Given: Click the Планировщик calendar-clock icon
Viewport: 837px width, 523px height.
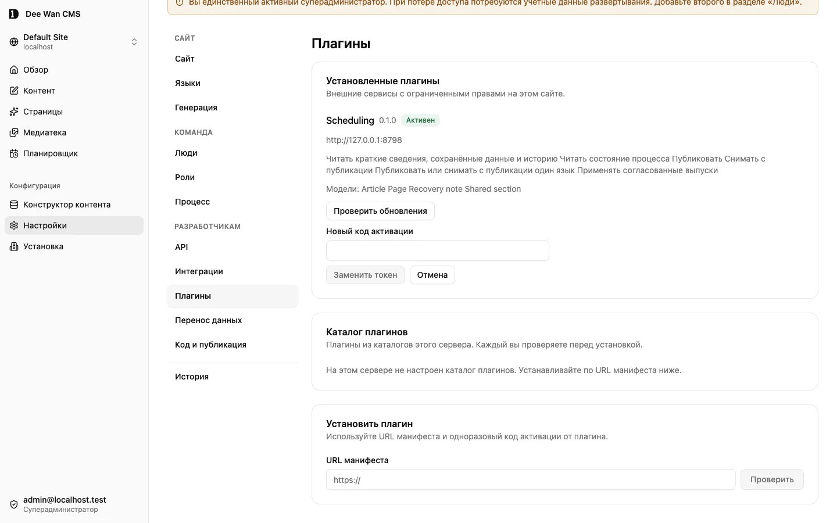Looking at the screenshot, I should click(x=14, y=153).
